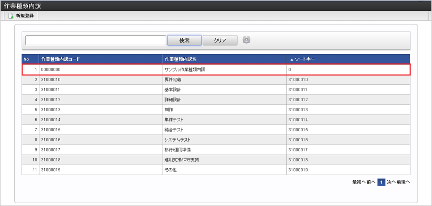Focus the search keyword input field
Viewport: 432px width, 206px height.
pos(96,40)
